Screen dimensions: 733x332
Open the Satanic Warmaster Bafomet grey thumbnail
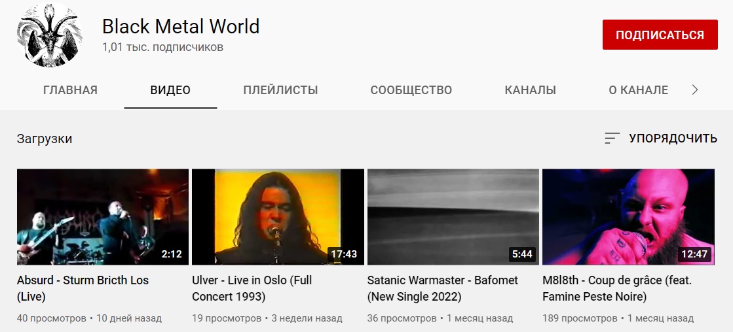pyautogui.click(x=453, y=217)
